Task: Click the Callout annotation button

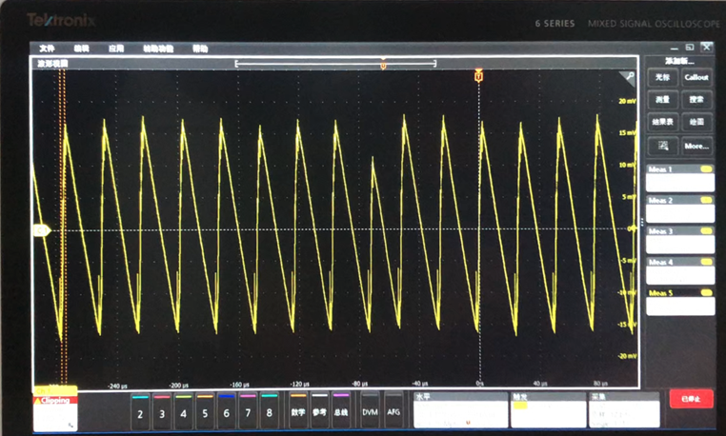Action: (696, 77)
